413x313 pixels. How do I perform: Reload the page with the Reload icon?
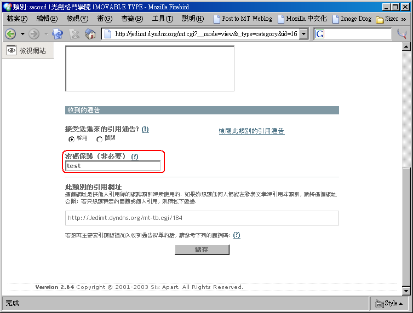click(x=58, y=34)
